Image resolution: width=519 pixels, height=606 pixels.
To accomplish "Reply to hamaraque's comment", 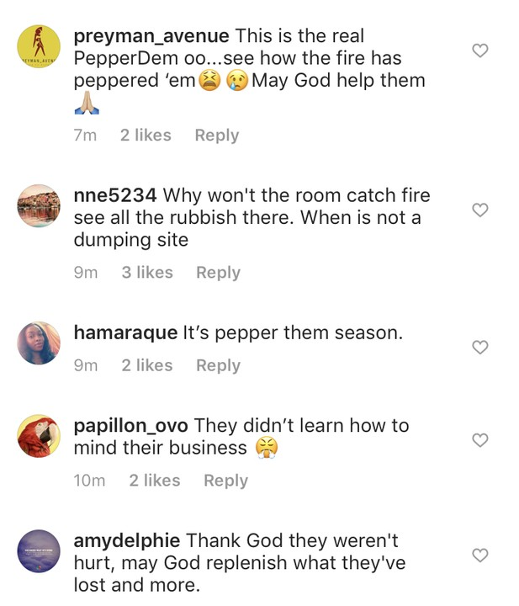I will click(x=218, y=365).
